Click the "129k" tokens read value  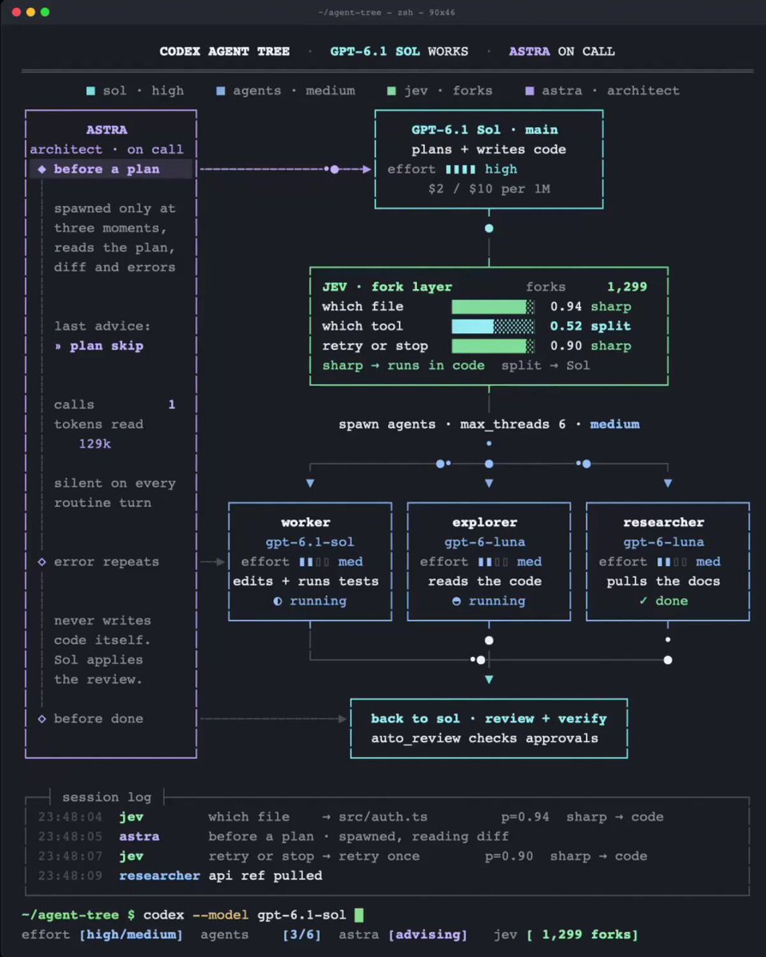95,444
